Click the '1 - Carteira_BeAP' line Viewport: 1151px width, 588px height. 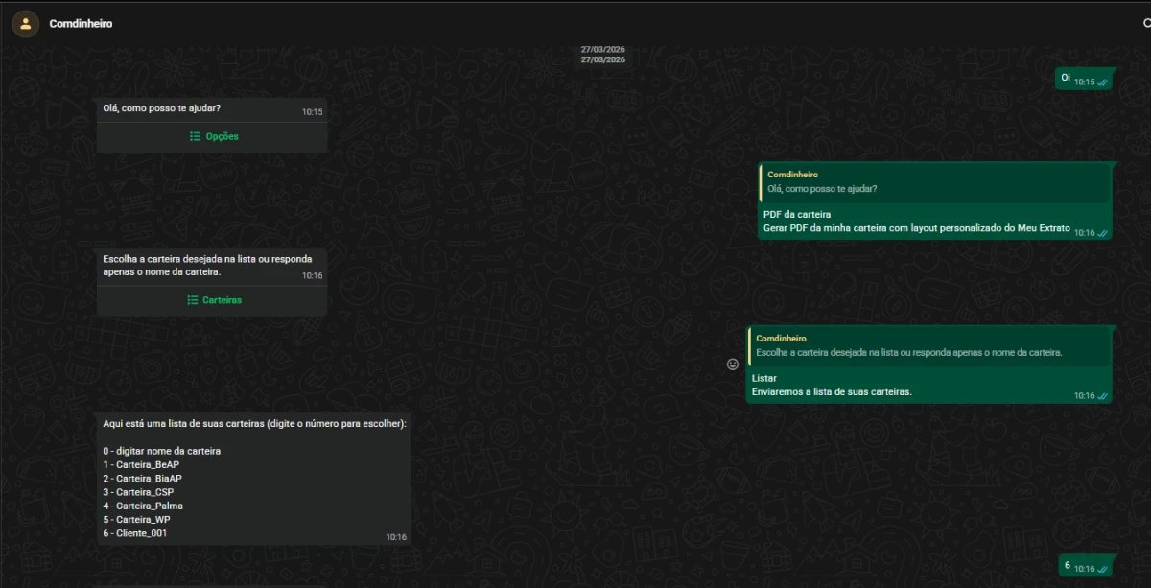[x=141, y=464]
